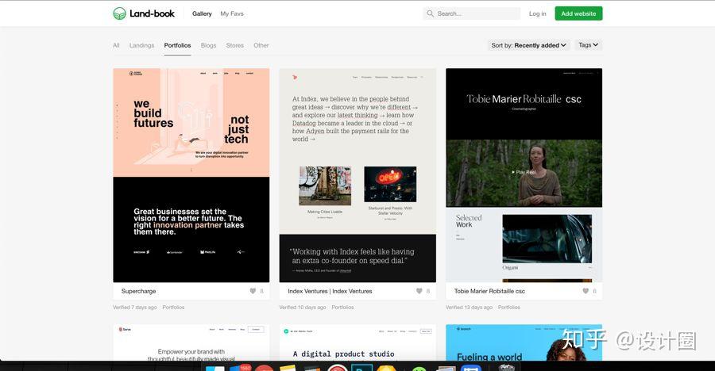
Task: Click 'Verified 7 days ago' text
Action: point(135,308)
